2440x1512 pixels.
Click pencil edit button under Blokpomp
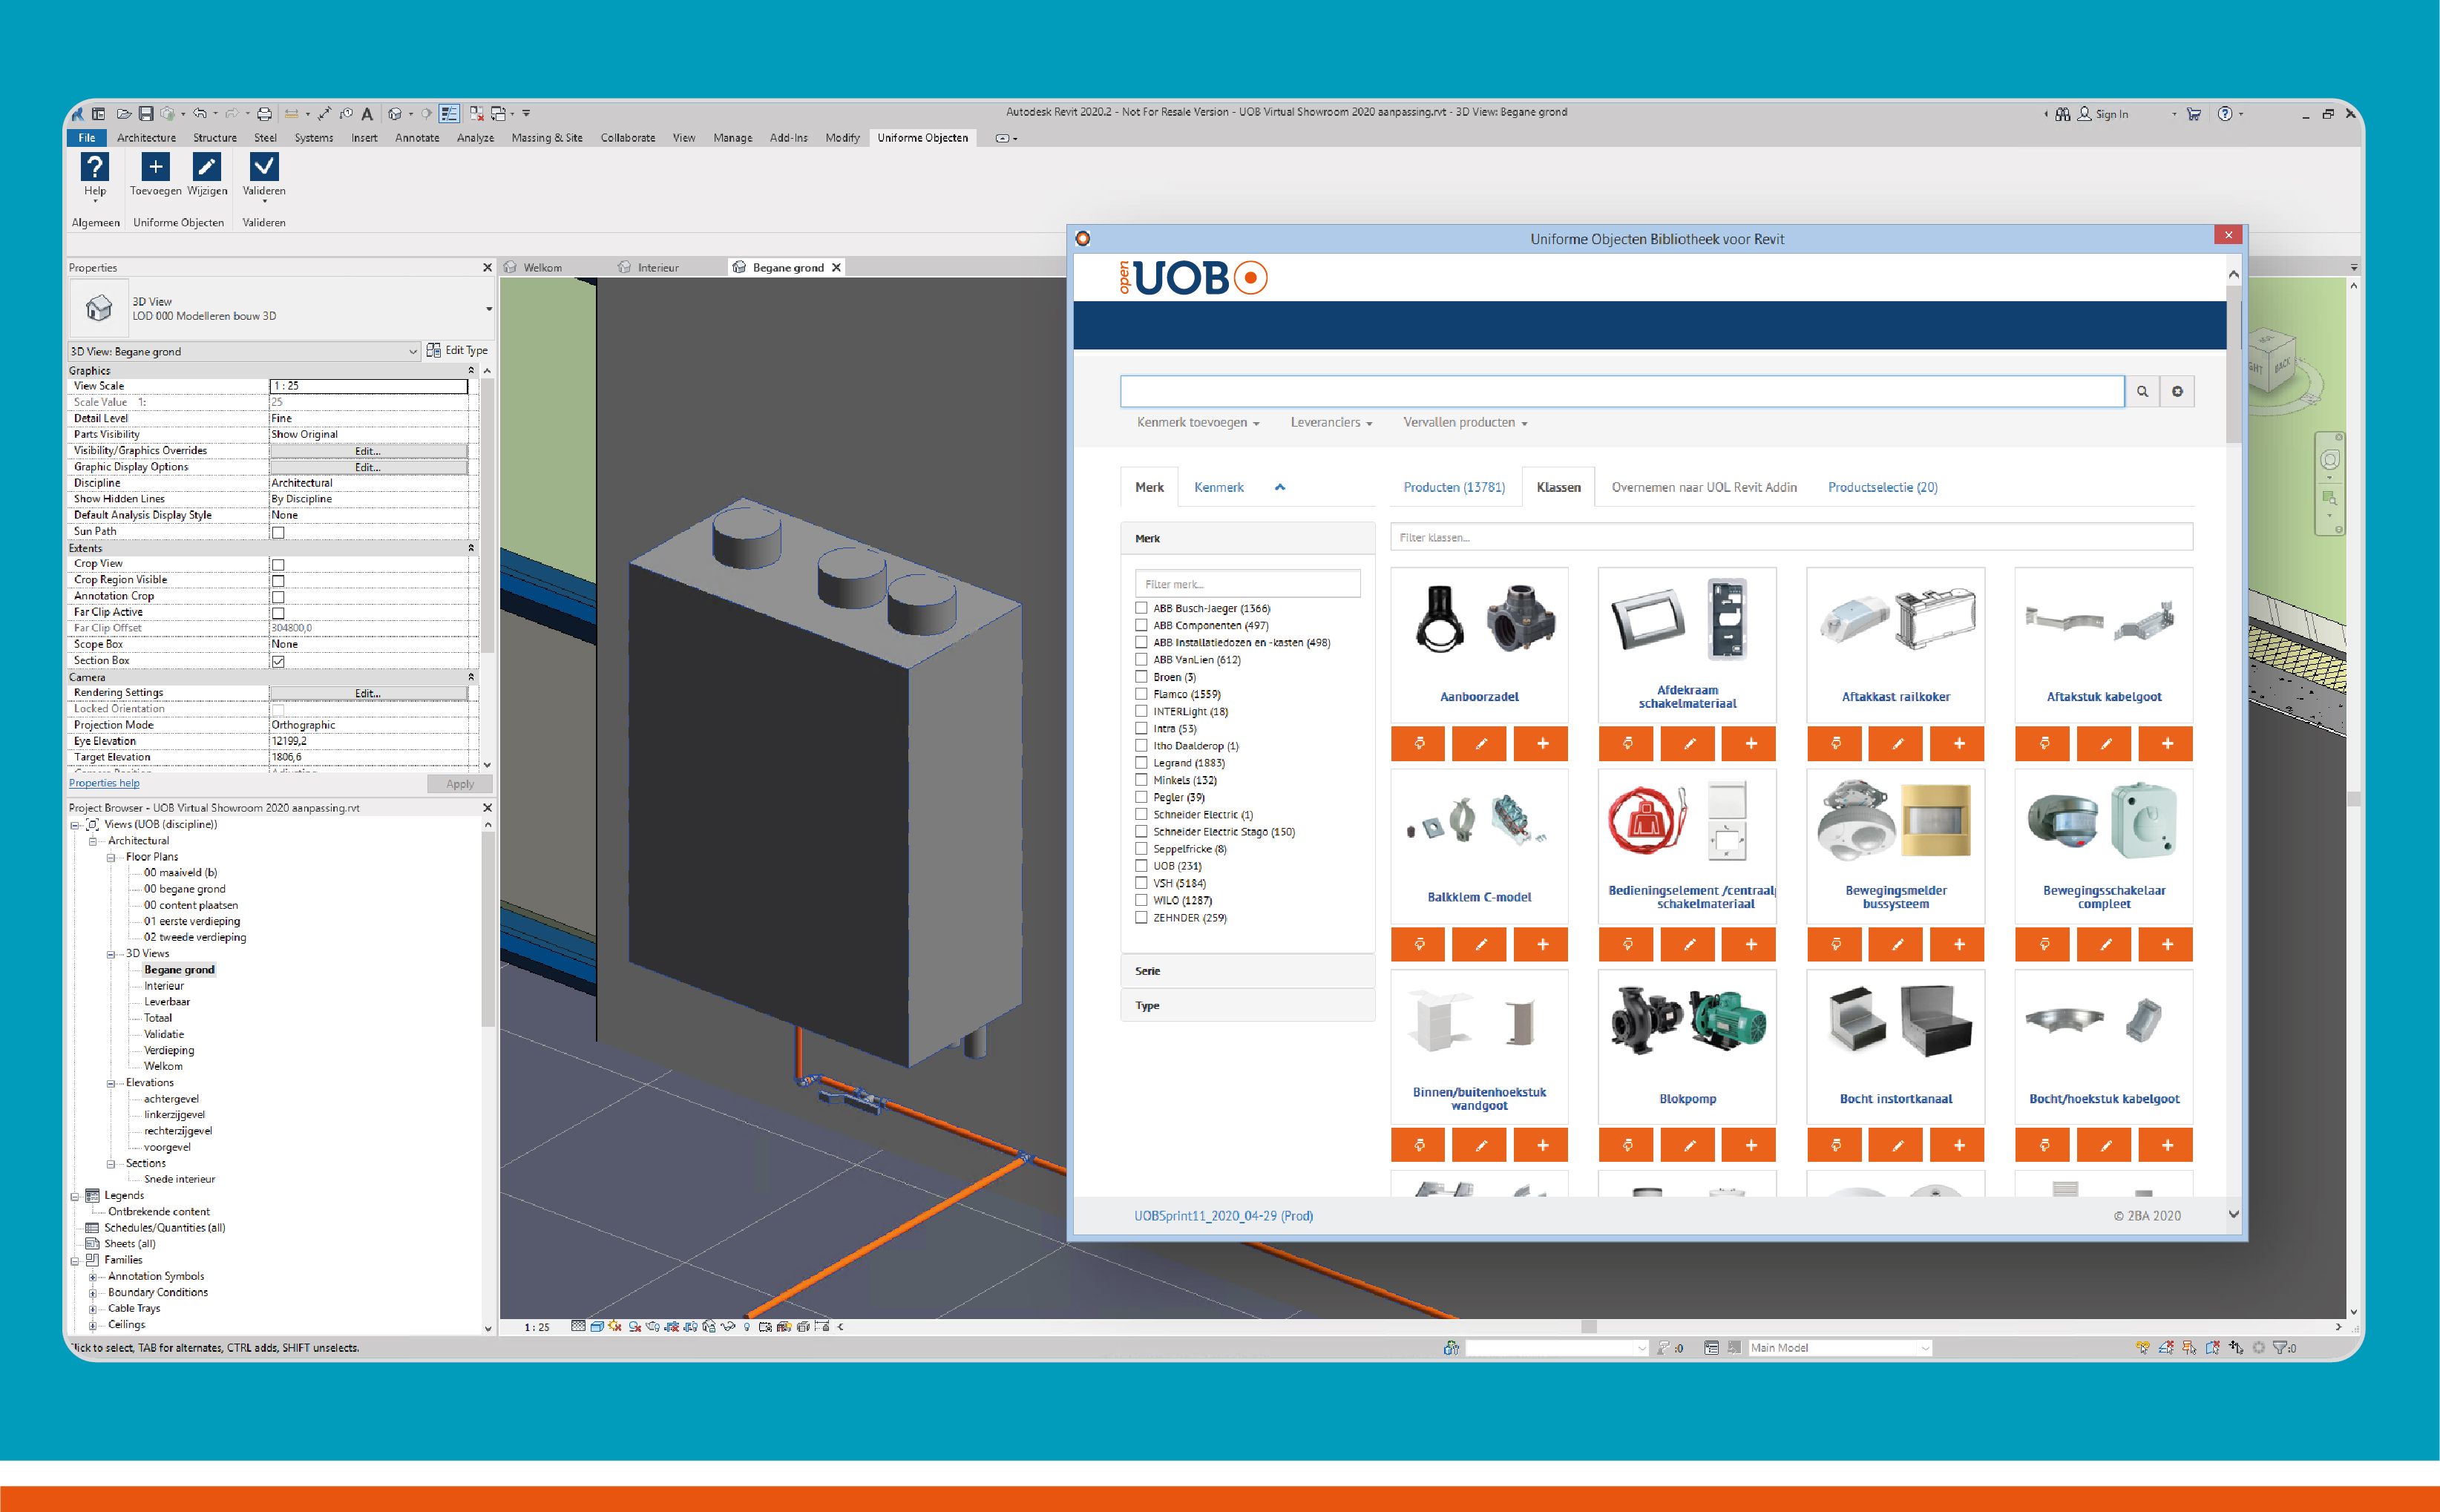pyautogui.click(x=1688, y=1146)
